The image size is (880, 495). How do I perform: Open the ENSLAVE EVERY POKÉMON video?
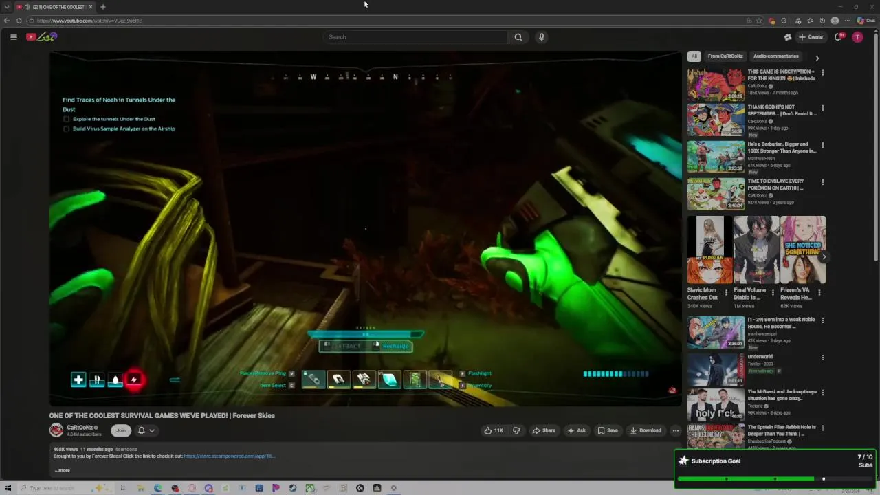[x=716, y=195]
